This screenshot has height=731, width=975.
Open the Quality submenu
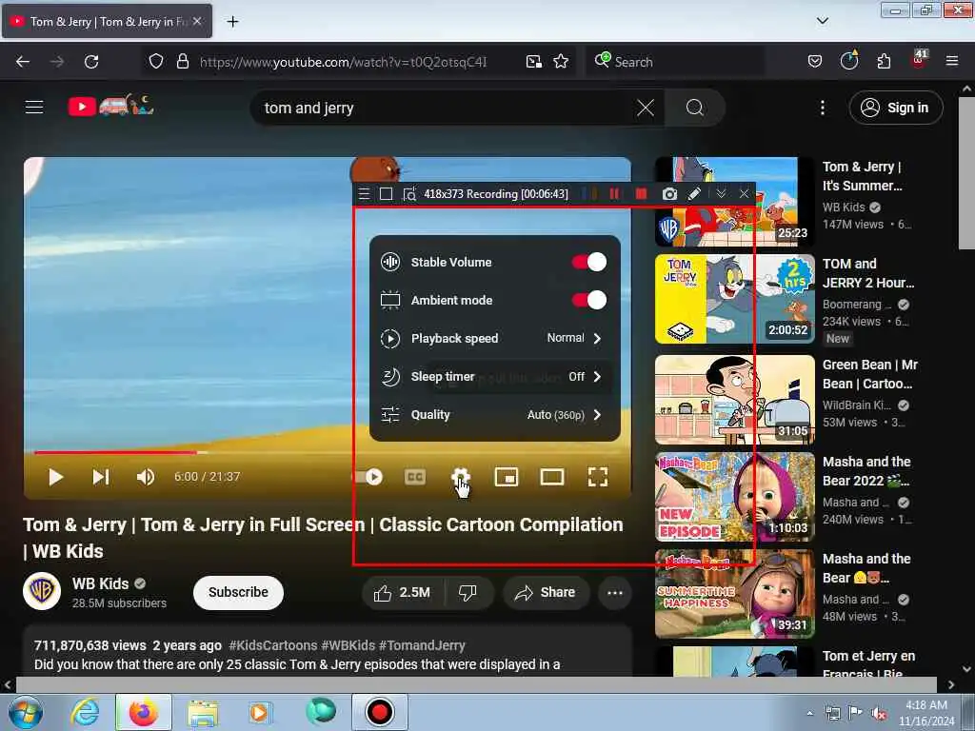(494, 415)
